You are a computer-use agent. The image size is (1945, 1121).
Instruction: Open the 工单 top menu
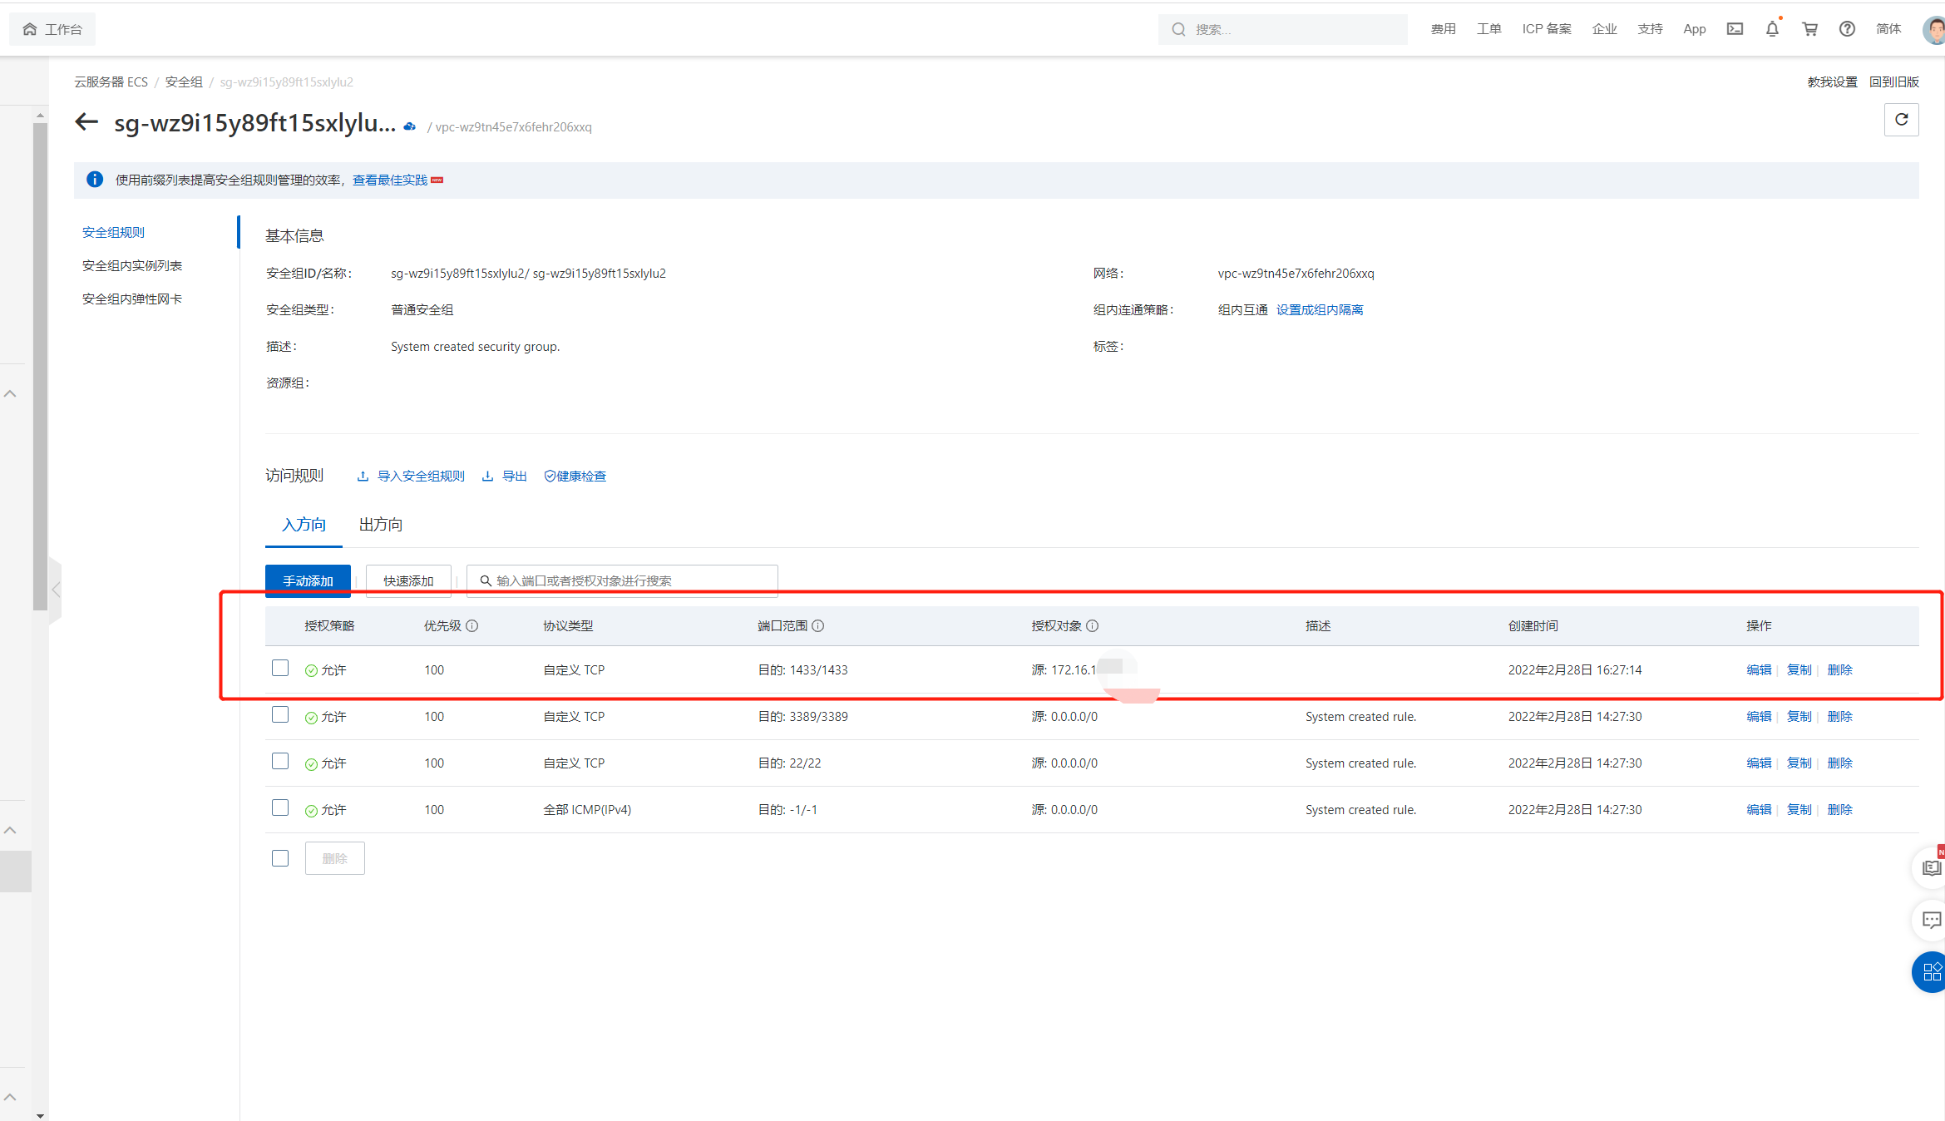tap(1488, 29)
